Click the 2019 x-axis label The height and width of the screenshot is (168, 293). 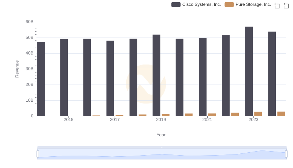(x=161, y=120)
